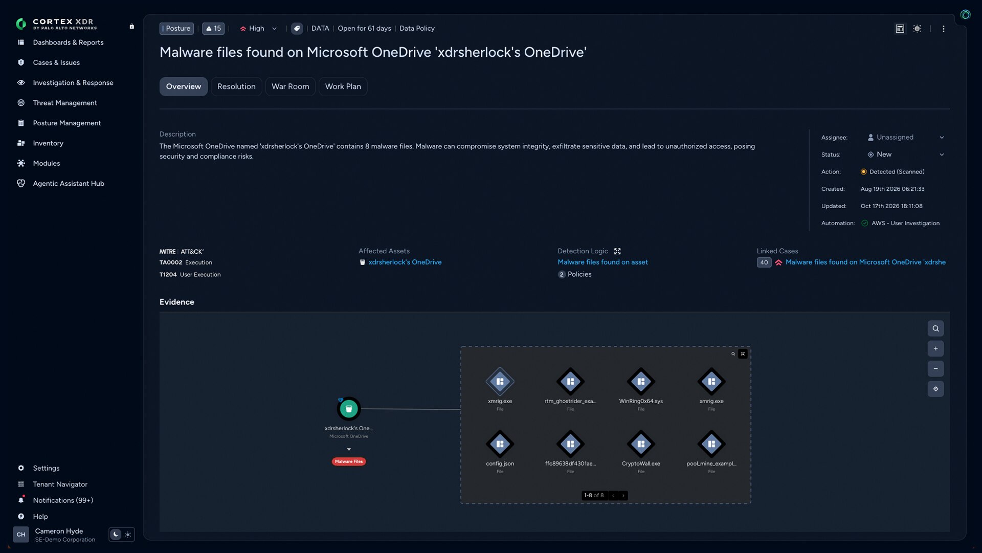Zoom in the evidence graph

click(935, 348)
